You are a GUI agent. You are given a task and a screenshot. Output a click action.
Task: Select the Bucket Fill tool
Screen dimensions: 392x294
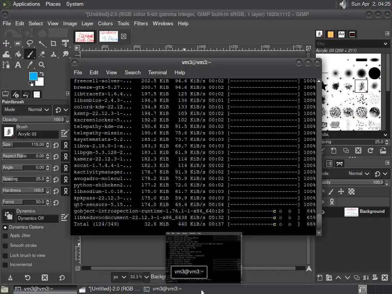pyautogui.click(x=18, y=54)
